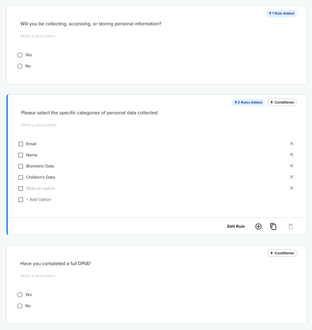Remove the Email option
This screenshot has height=330, width=312.
[291, 143]
